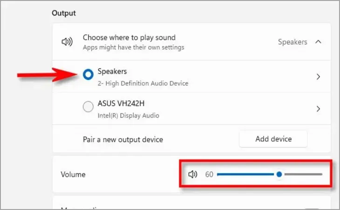340x210 pixels.
Task: Open ASUS VH242H device properties chevron
Action: [x=319, y=109]
